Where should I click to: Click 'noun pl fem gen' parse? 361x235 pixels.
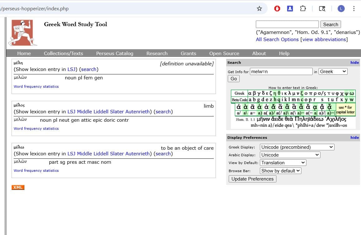coord(84,78)
